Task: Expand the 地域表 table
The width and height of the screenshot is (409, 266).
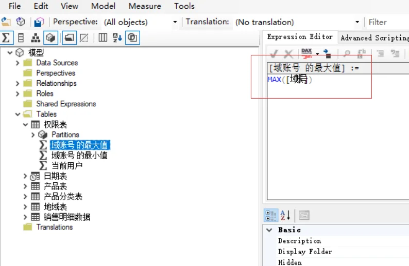Action: [25, 207]
